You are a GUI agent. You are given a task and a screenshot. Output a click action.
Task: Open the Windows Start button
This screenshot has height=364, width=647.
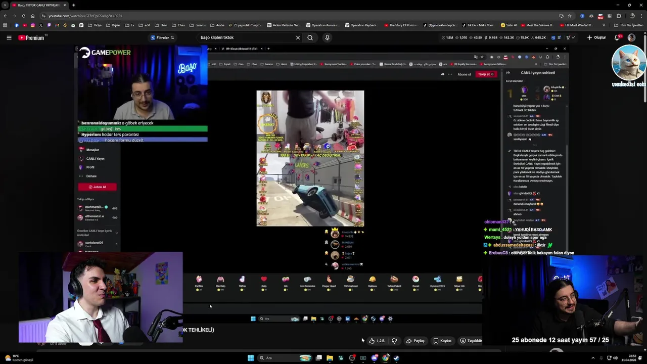[251, 358]
